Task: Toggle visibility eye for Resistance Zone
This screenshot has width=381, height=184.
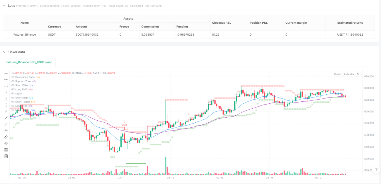Action: point(13,77)
